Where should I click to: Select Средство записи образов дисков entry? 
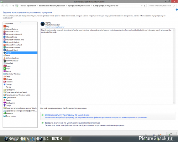pyautogui.click(x=20, y=108)
